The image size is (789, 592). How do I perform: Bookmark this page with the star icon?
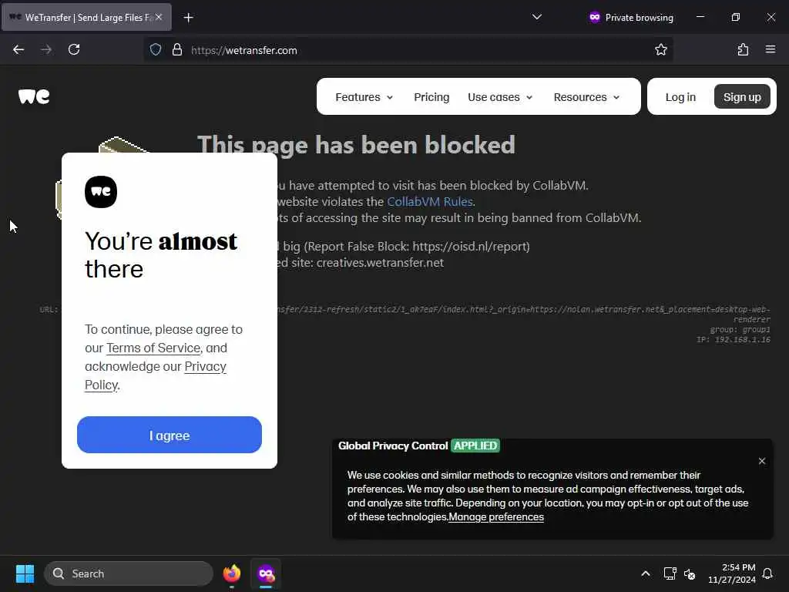tap(660, 49)
